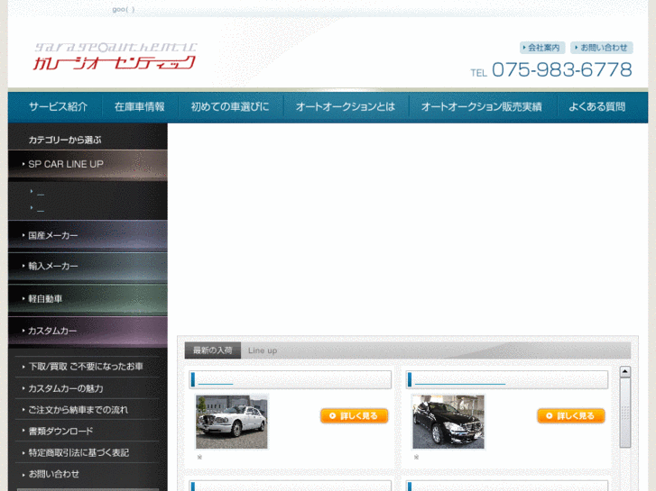Click the お問い合わせ button in header
Screen dimensions: 656x491
pyautogui.click(x=601, y=48)
